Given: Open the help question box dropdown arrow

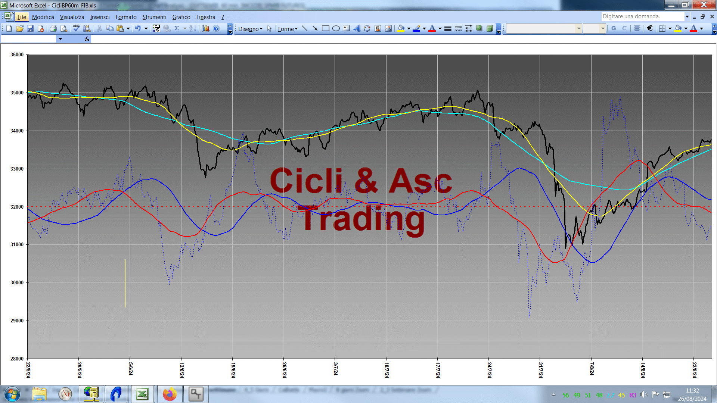Looking at the screenshot, I should point(687,16).
